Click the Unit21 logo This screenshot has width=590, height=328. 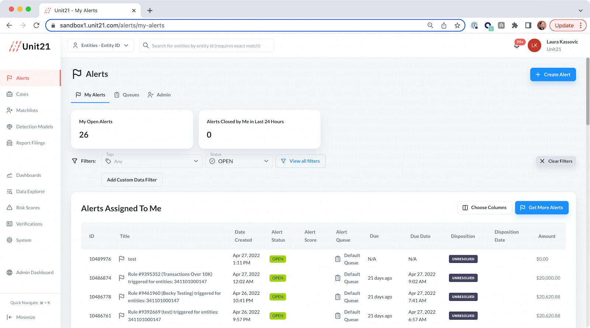point(30,46)
